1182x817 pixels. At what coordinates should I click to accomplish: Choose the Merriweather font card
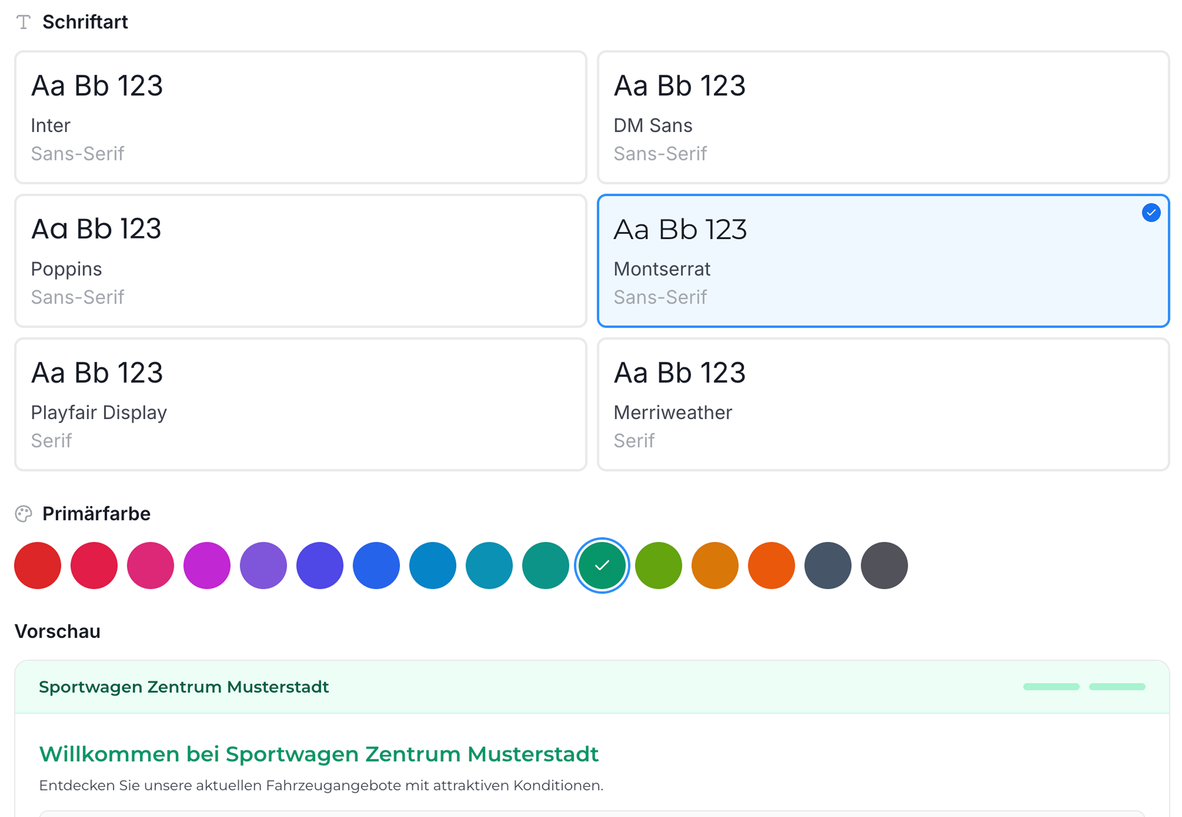883,404
